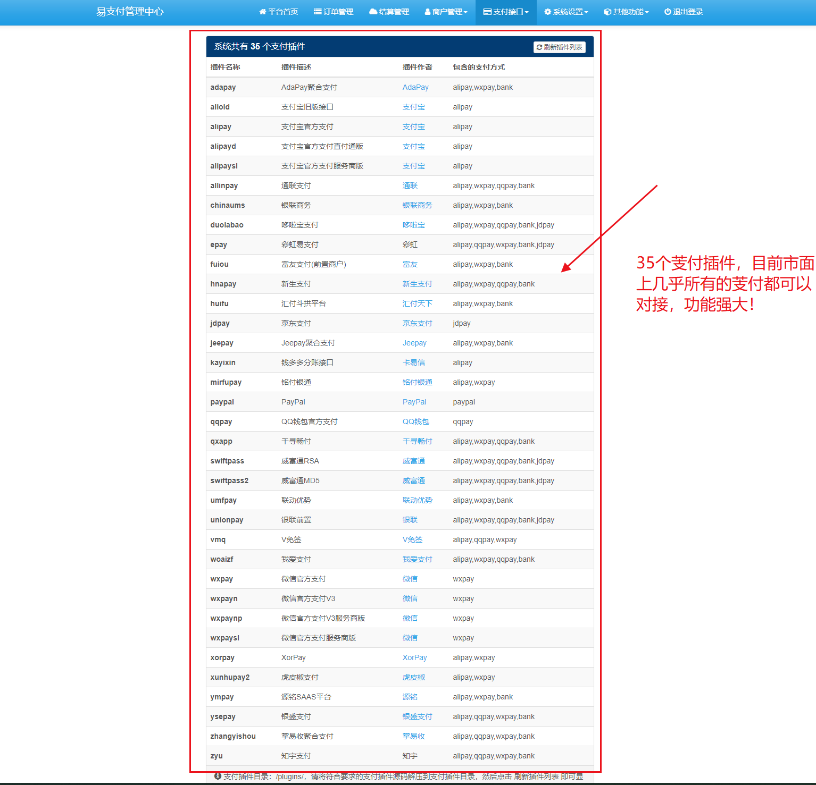This screenshot has width=816, height=785.
Task: Open the 千寻畅付 author link
Action: click(x=418, y=441)
